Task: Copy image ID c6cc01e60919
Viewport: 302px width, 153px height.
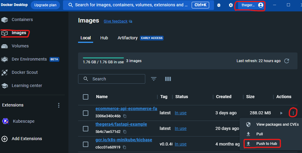Action: [x=124, y=147]
